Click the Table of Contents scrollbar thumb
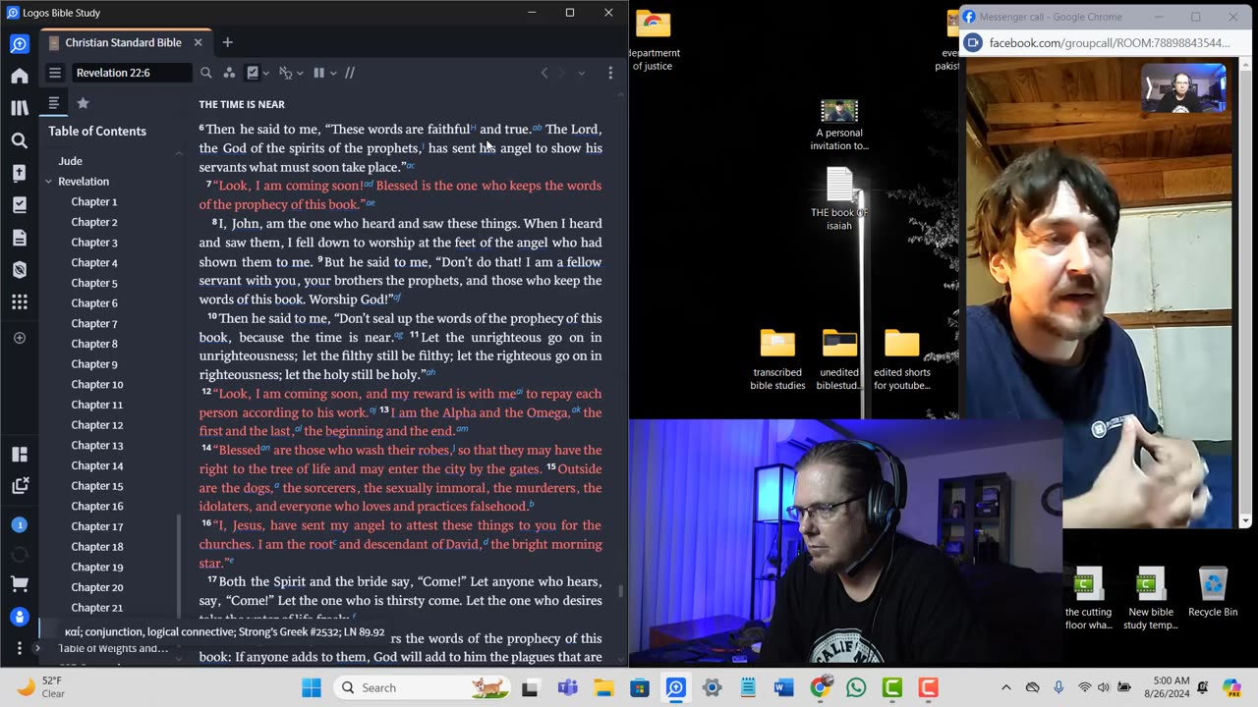This screenshot has width=1258, height=707. [179, 565]
